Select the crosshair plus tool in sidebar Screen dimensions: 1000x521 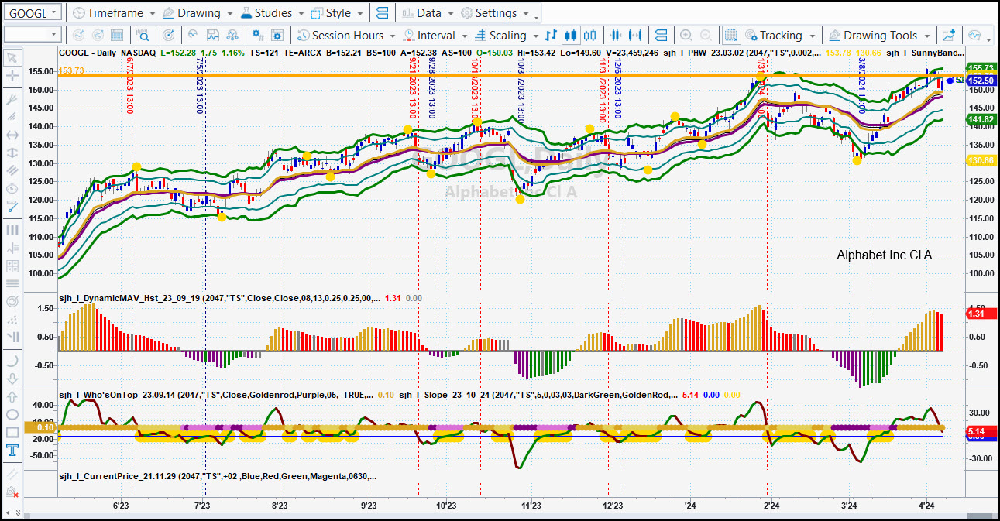click(x=12, y=76)
